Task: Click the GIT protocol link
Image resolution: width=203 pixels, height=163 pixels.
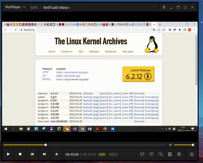Action: (x=44, y=76)
